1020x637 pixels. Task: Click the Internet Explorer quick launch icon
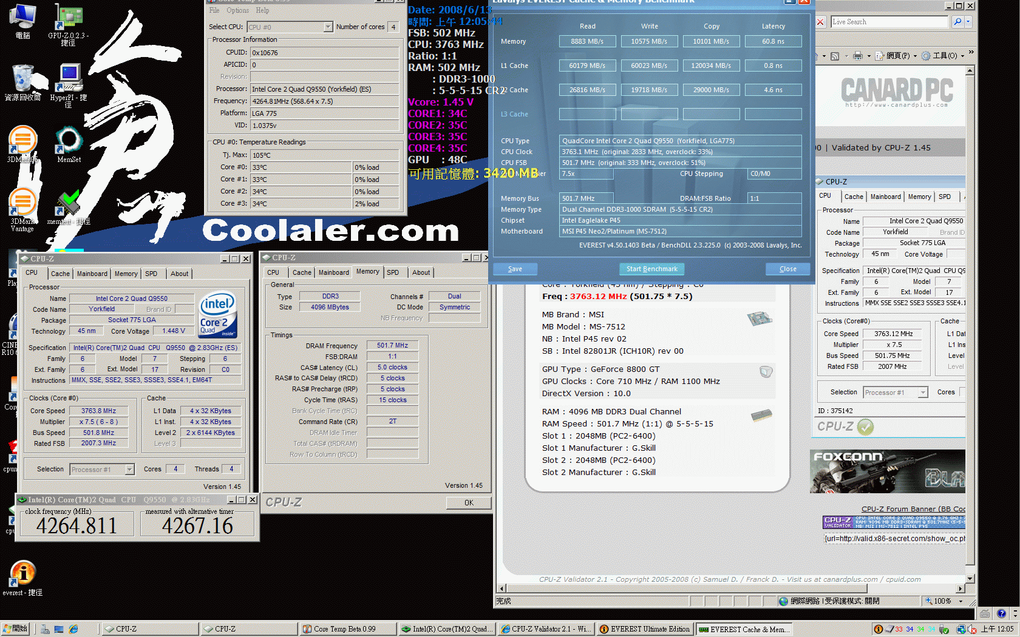[x=73, y=629]
